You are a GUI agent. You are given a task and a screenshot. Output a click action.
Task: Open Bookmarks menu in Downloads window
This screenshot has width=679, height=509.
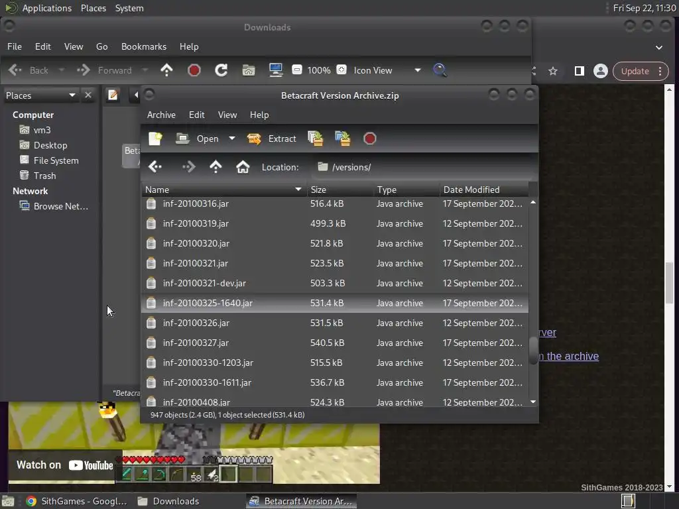coord(144,46)
